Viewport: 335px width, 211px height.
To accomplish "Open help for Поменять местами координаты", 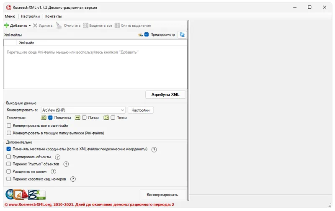I will coord(154,149).
